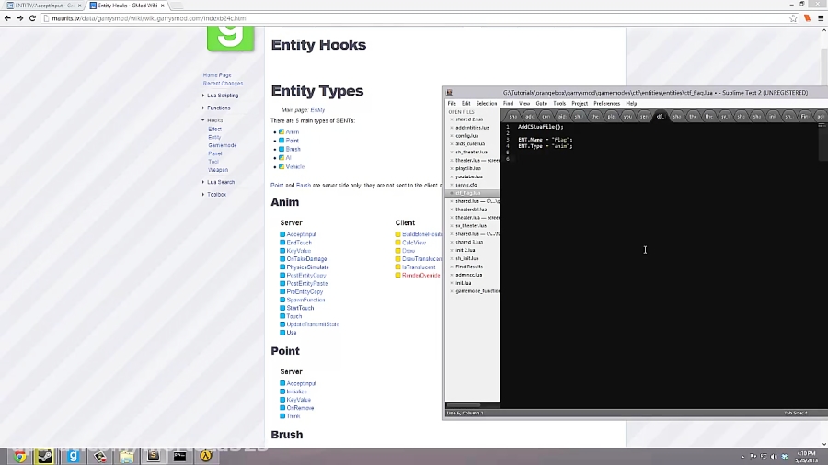Bookmark this page with the star icon
This screenshot has width=828, height=465.
coord(793,17)
